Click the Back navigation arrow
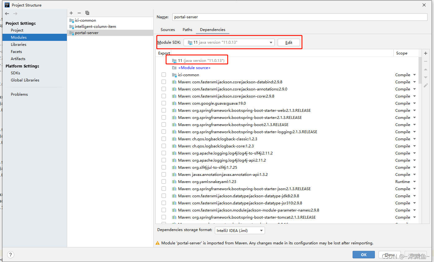 [x=7, y=14]
